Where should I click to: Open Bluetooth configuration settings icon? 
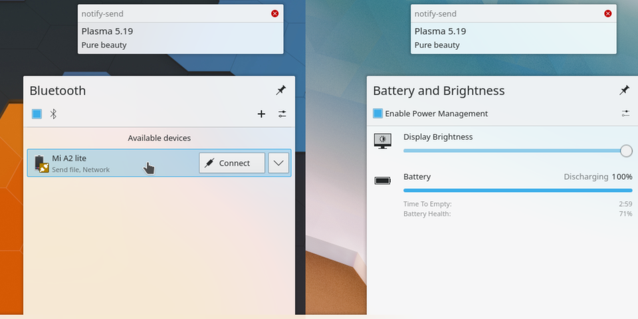tap(282, 114)
